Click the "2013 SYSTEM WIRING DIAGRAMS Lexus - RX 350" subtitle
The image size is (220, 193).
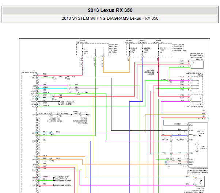pyautogui.click(x=110, y=18)
